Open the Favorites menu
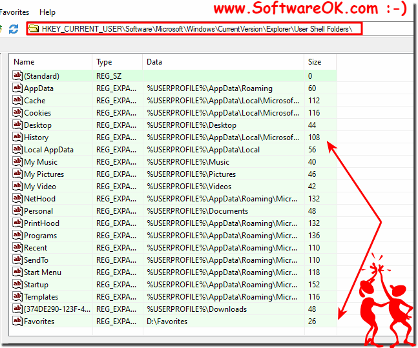 (14, 12)
